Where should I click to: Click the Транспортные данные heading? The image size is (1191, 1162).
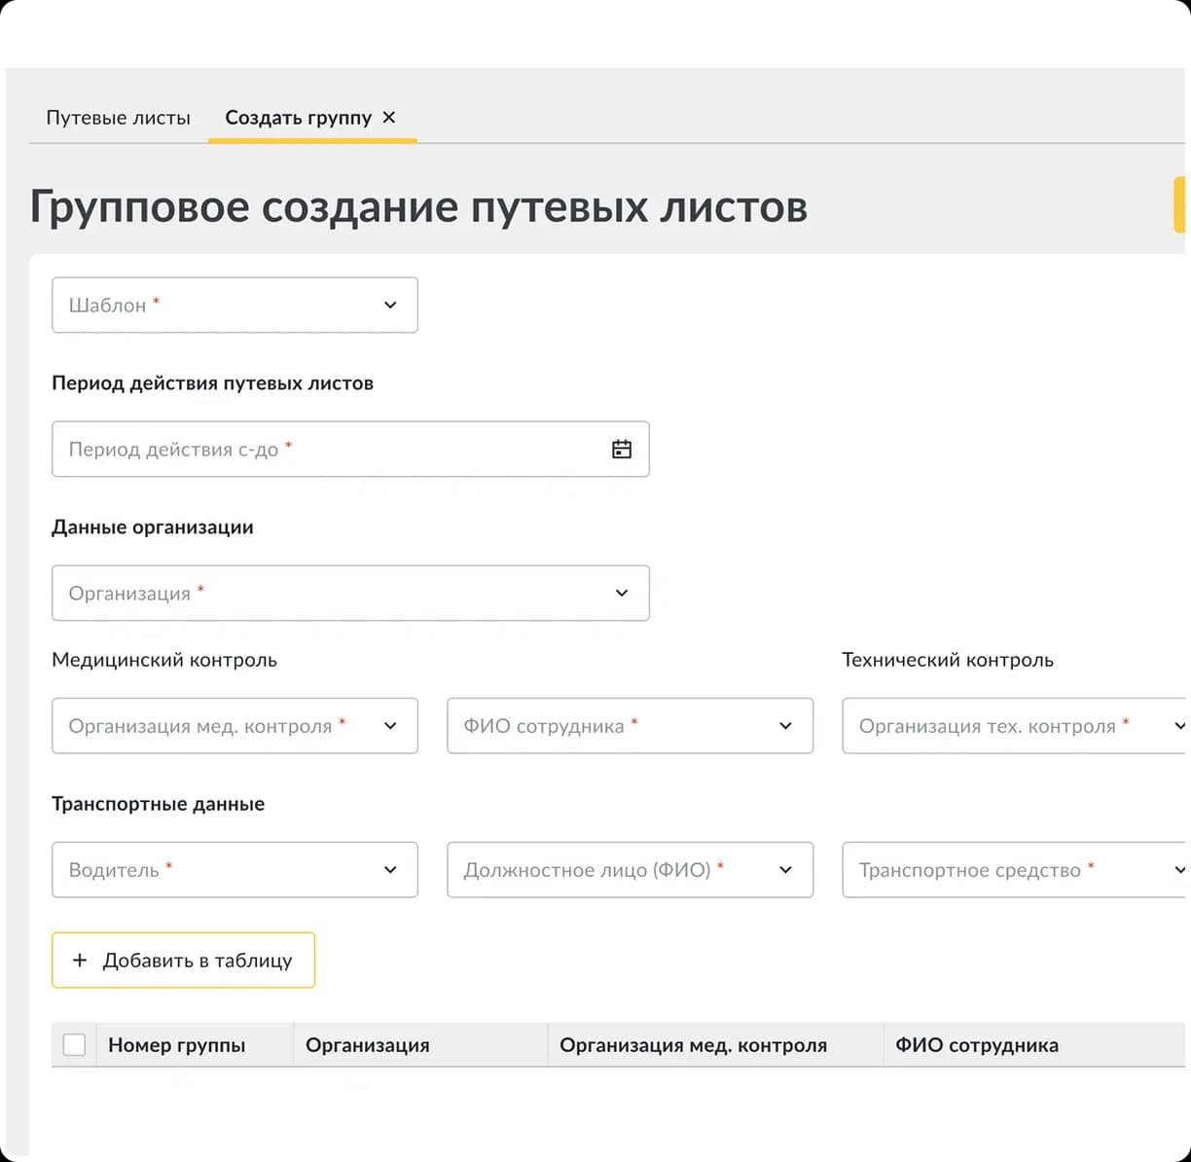(158, 804)
